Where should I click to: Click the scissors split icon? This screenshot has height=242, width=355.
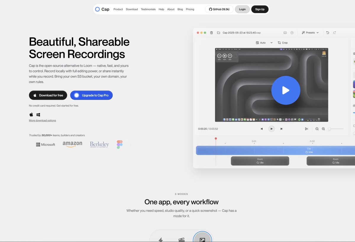(x=306, y=129)
